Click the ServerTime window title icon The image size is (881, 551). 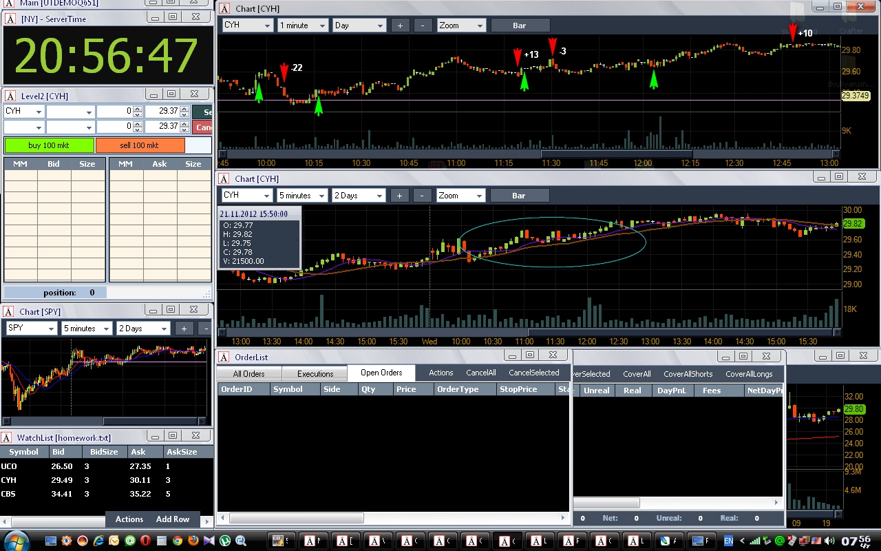(10, 19)
